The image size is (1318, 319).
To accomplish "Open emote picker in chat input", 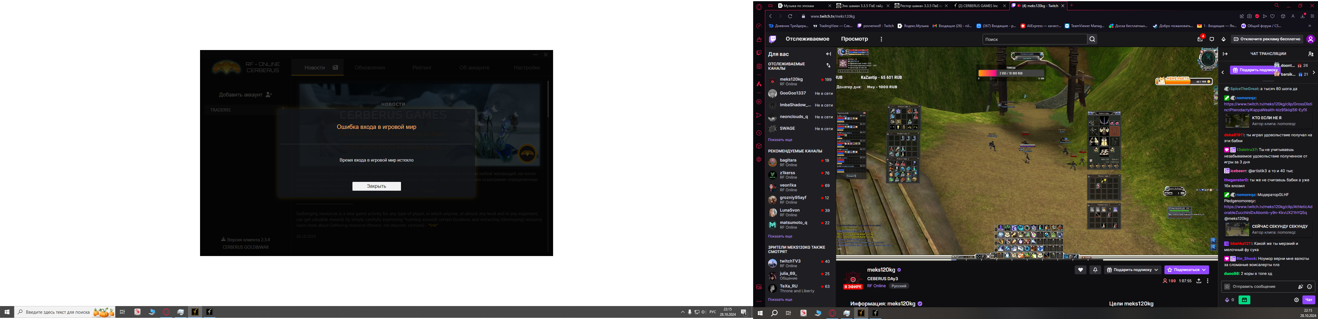I will coord(1309,287).
